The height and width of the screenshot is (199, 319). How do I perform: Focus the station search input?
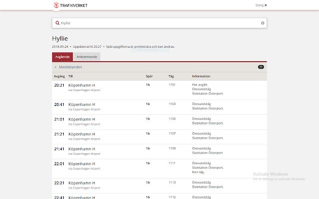[x=159, y=23]
